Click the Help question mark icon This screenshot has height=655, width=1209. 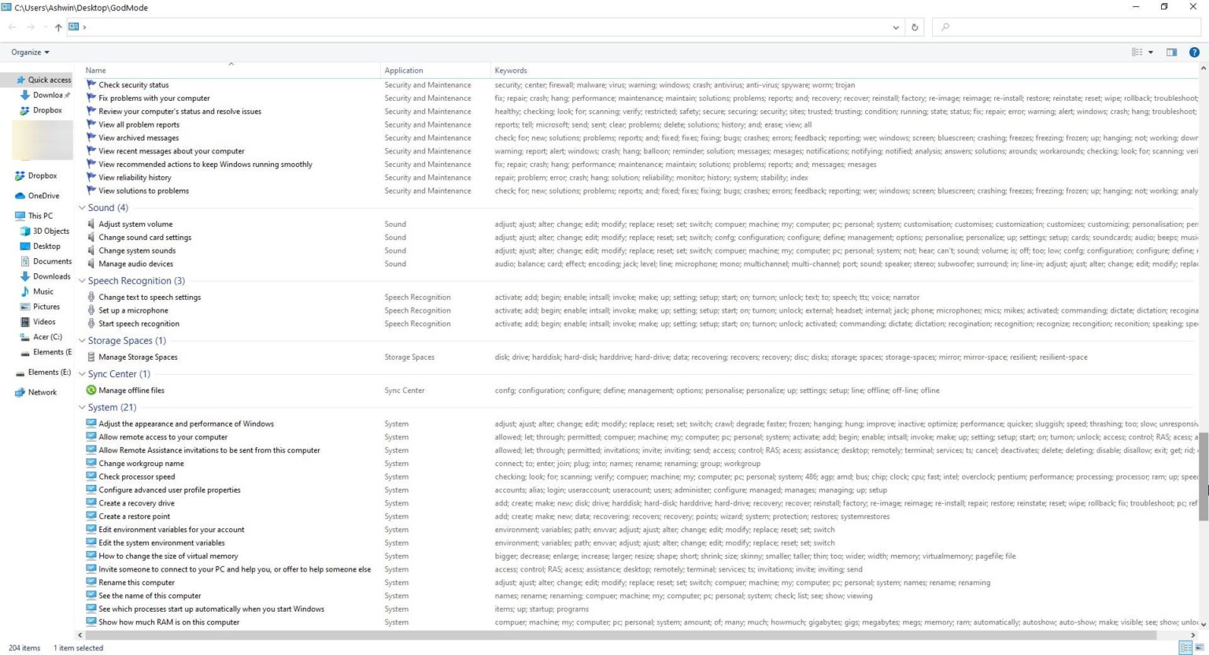click(1193, 52)
